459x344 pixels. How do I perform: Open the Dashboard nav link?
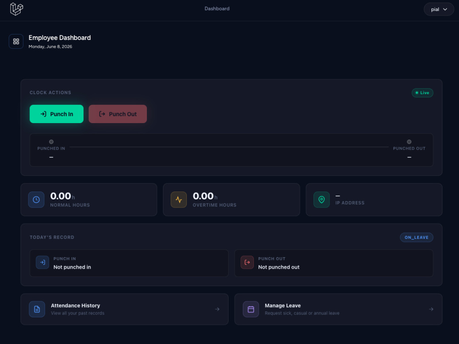click(x=217, y=9)
